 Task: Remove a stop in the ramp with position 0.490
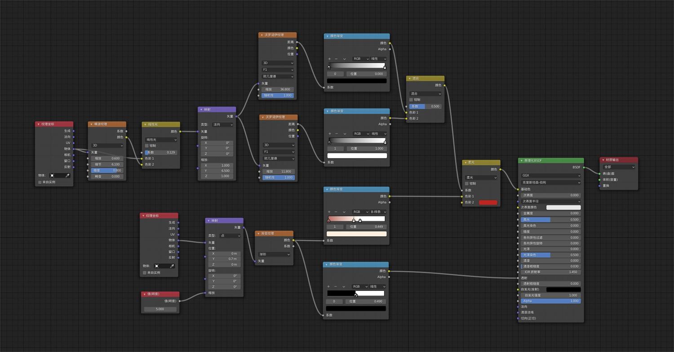pyautogui.click(x=335, y=286)
